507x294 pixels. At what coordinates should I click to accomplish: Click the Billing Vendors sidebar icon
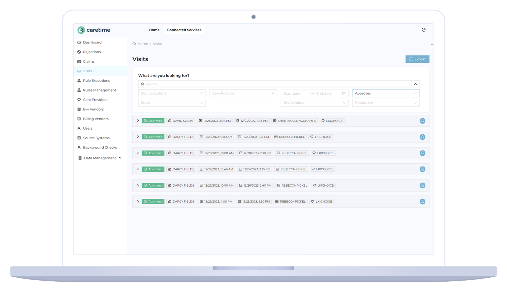coord(79,119)
